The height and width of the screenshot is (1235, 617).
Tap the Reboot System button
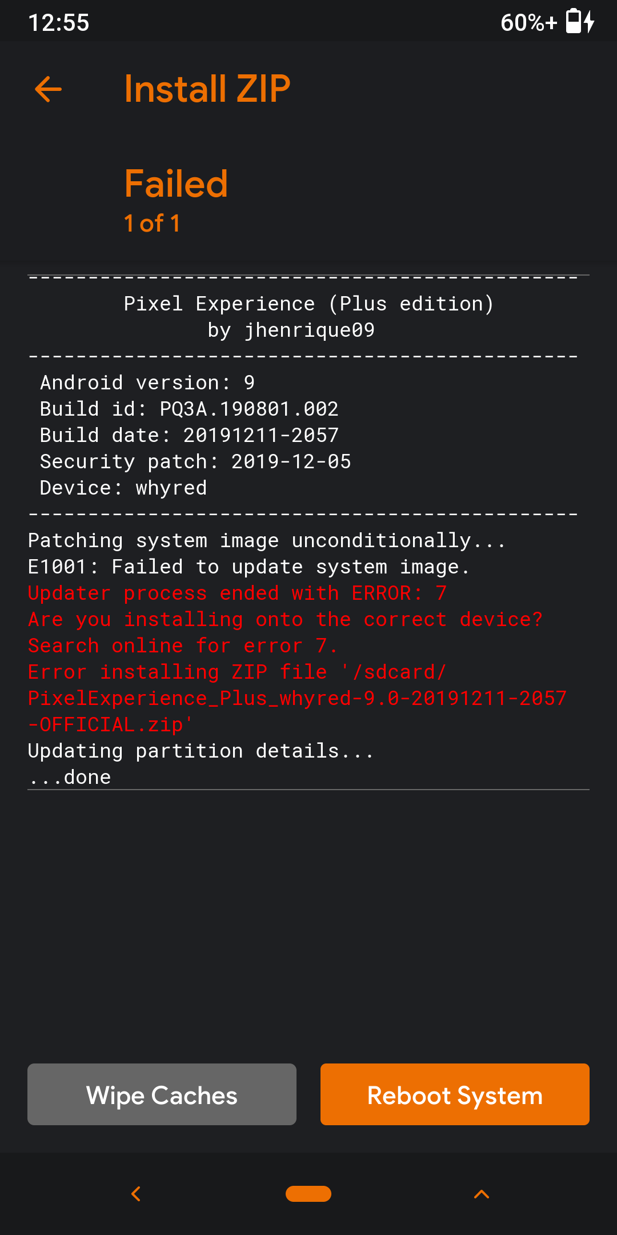click(x=455, y=1094)
